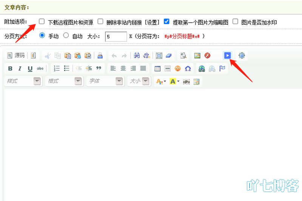
Task: Enable 删除非站内链接 checkbox
Action: pyautogui.click(x=100, y=21)
